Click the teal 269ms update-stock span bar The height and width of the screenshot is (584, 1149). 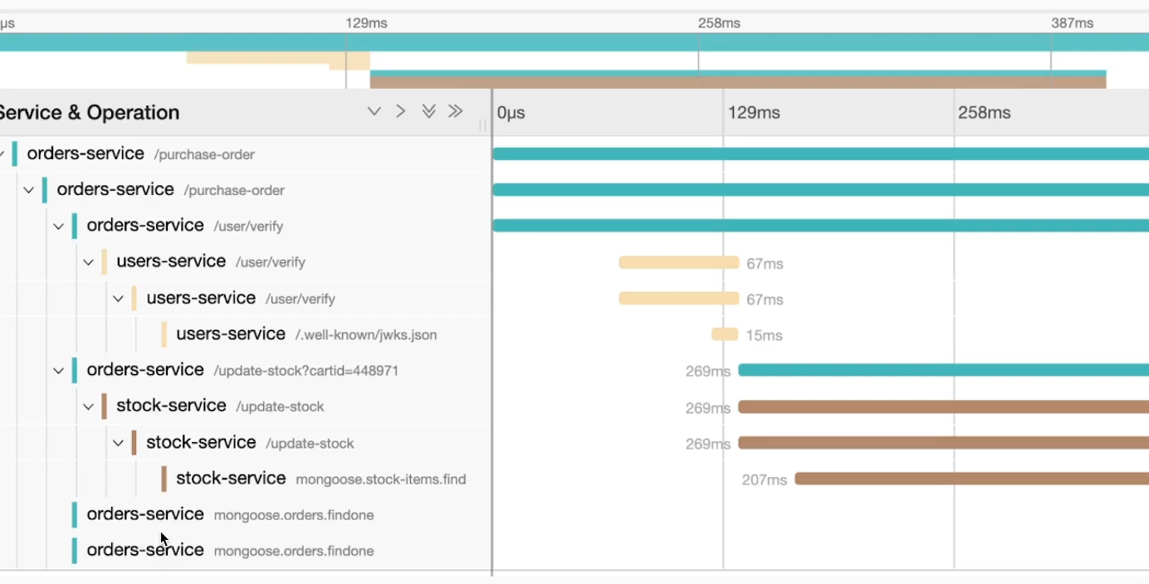tap(942, 370)
